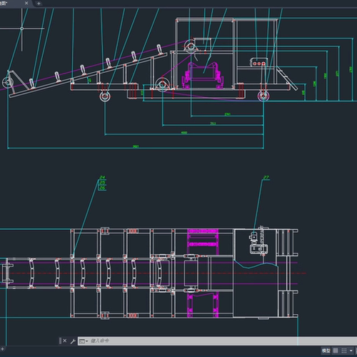The width and height of the screenshot is (357, 357).
Task: Open command line customize wrench menu
Action: pos(73,341)
